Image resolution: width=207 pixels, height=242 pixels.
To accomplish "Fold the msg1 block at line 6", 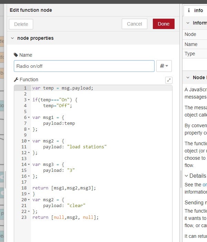I will point(29,118).
